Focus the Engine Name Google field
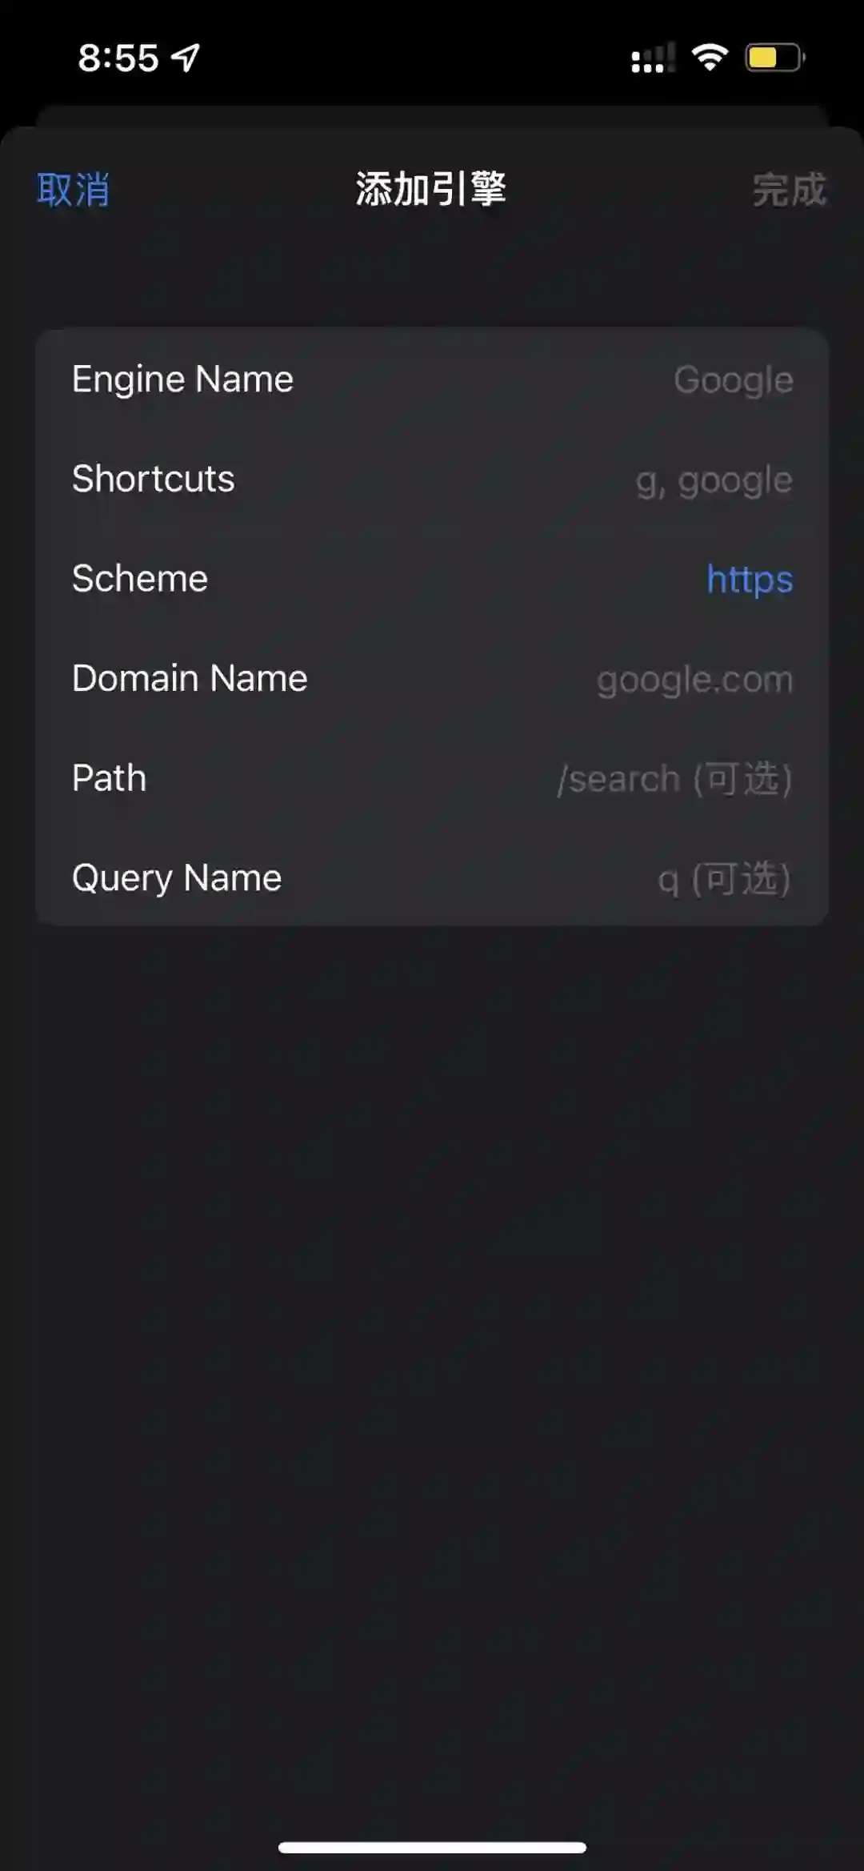 click(x=734, y=380)
